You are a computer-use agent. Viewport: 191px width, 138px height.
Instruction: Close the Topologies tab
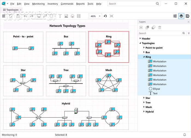pyautogui.click(x=20, y=10)
